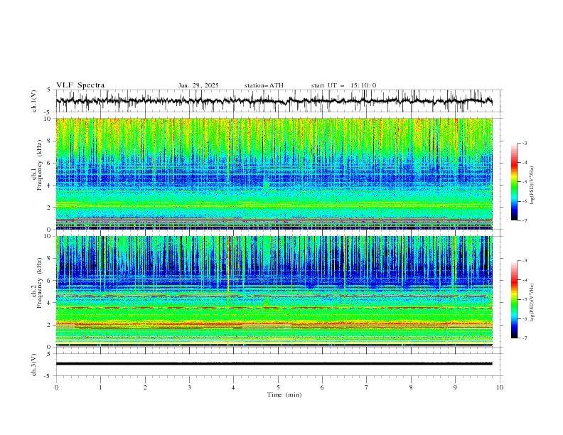The width and height of the screenshot is (563, 435).
Task: Click the "8" minute tick on time axis
Action: (411, 387)
